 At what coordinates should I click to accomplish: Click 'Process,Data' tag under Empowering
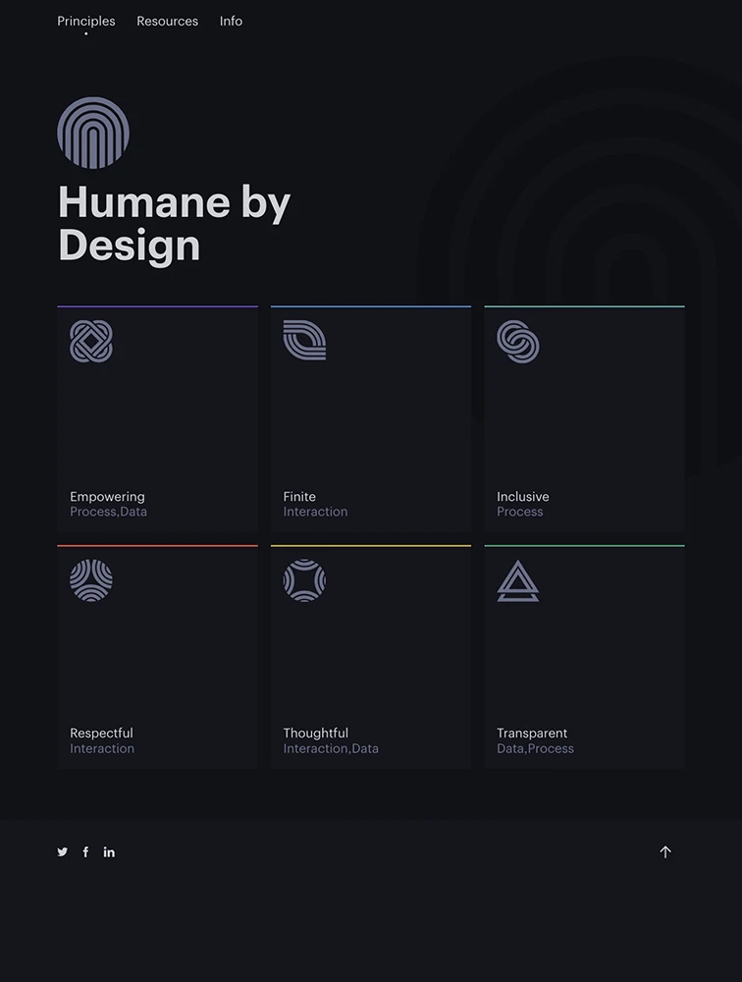[108, 512]
